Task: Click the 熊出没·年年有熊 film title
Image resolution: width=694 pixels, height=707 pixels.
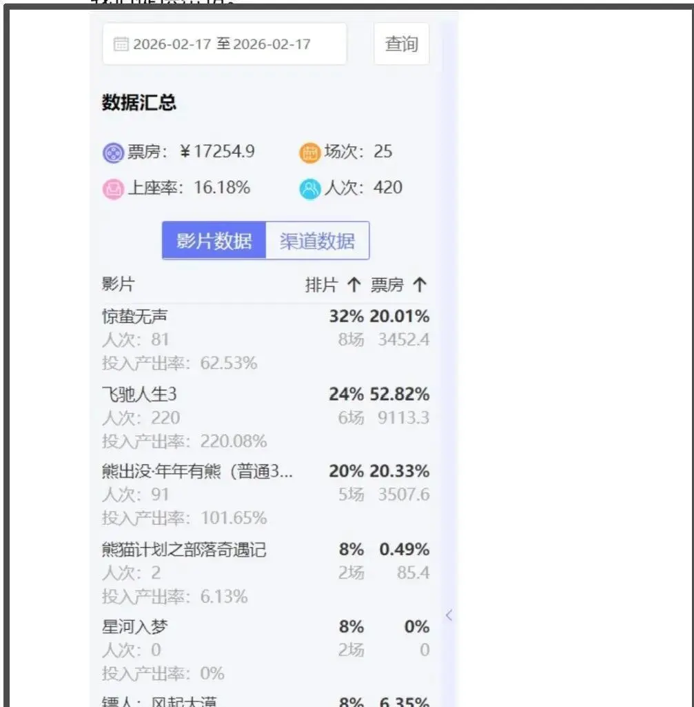Action: [x=197, y=472]
